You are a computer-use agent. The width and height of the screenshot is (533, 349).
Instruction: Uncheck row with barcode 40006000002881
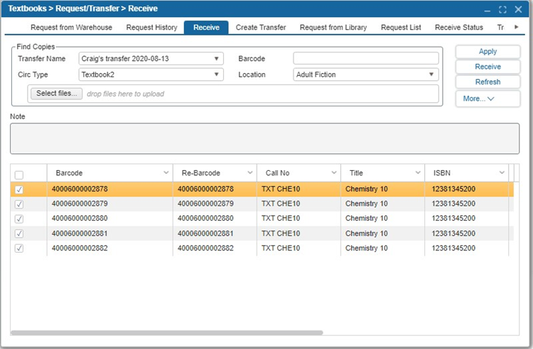point(19,233)
